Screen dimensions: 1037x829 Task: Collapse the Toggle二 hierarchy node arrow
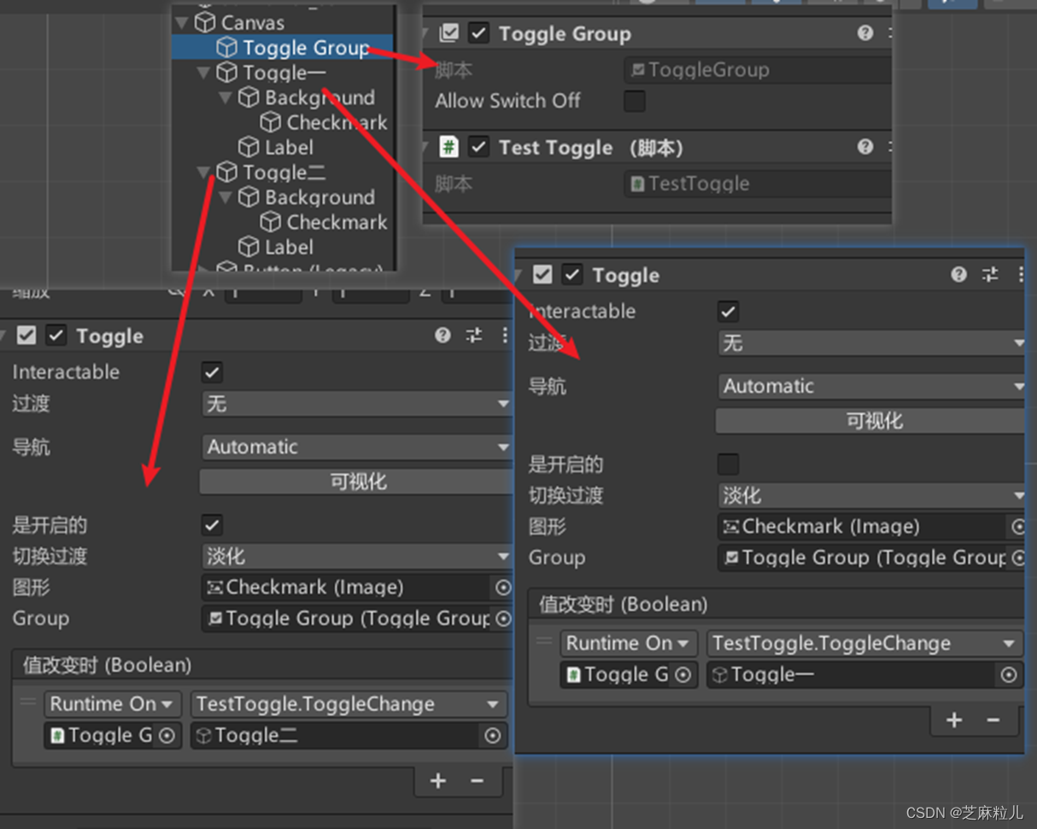pyautogui.click(x=203, y=173)
